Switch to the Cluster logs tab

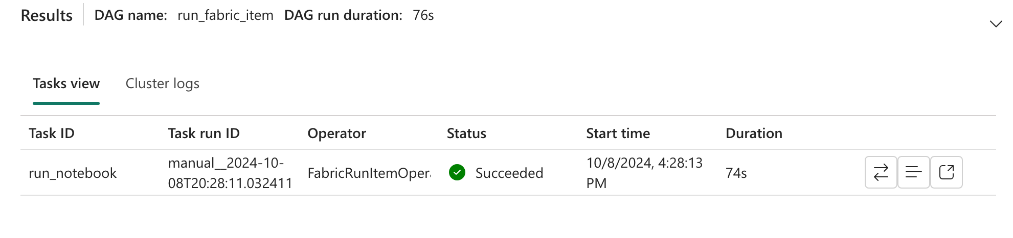tap(163, 84)
